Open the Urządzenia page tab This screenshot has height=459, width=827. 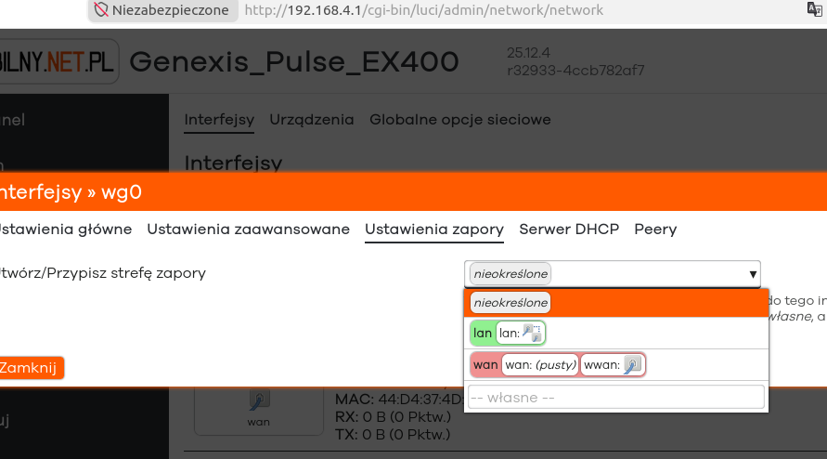(312, 120)
